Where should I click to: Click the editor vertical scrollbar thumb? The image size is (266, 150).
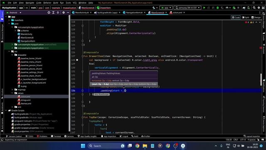[261, 79]
